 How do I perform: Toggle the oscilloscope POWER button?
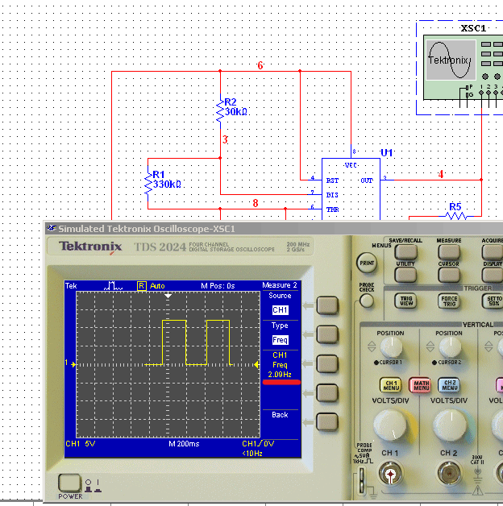[69, 483]
